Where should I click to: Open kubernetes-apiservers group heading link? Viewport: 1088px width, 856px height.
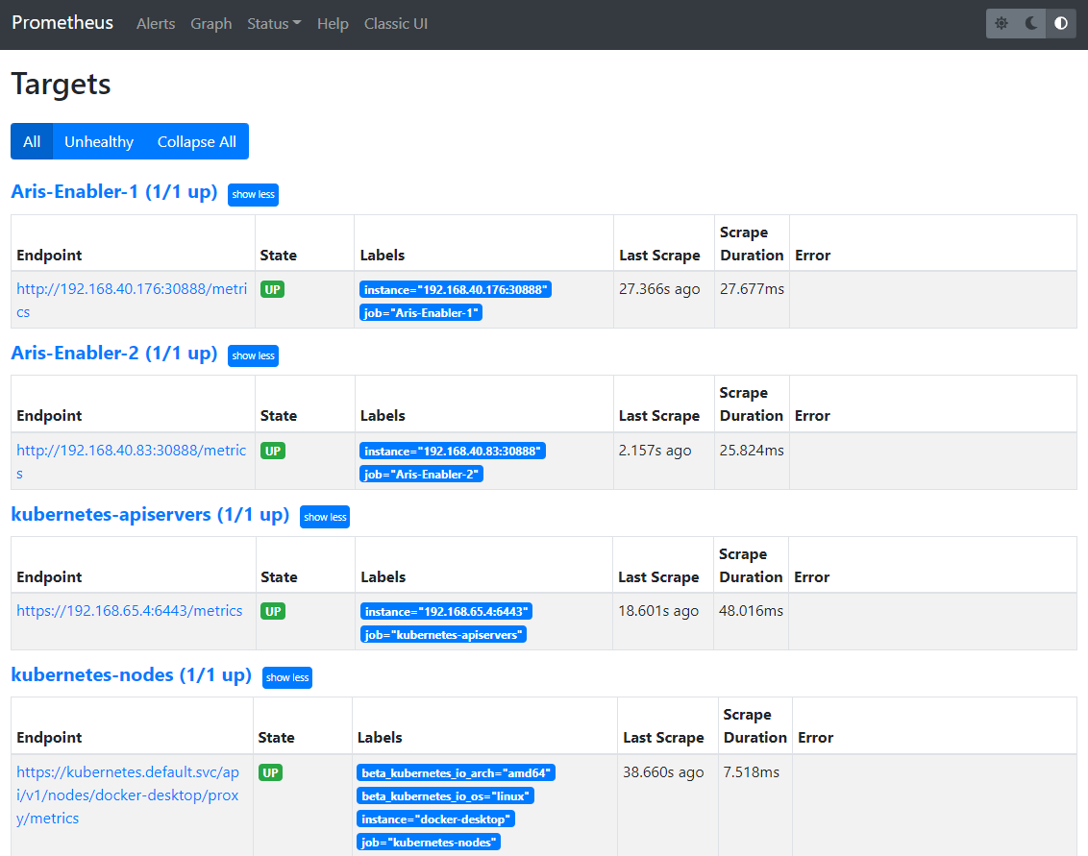pos(150,515)
